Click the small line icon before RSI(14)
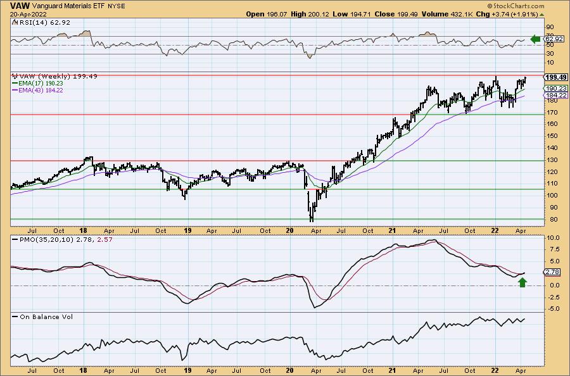570x376 pixels. [15, 22]
